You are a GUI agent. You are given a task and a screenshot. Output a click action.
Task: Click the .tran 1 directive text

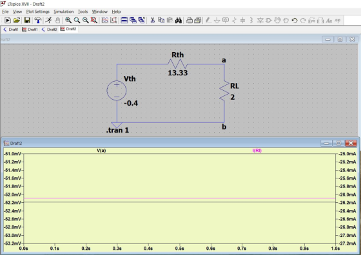[x=117, y=130]
